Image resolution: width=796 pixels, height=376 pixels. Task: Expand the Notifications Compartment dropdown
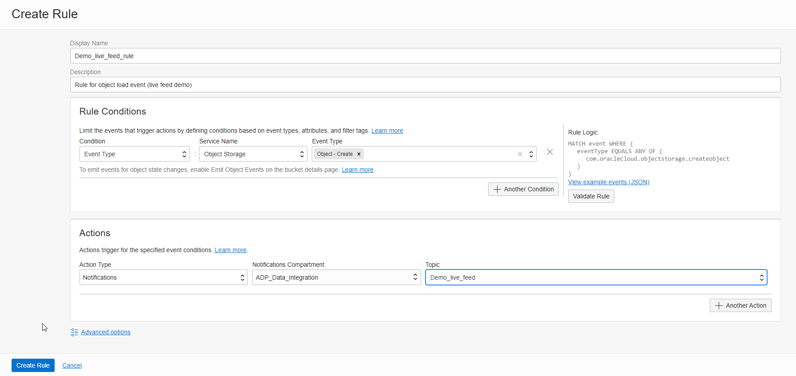(x=336, y=277)
